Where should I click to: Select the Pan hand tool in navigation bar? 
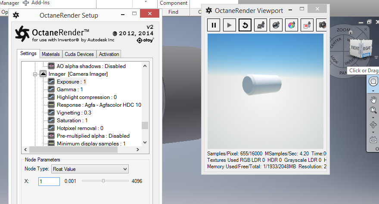point(373,99)
